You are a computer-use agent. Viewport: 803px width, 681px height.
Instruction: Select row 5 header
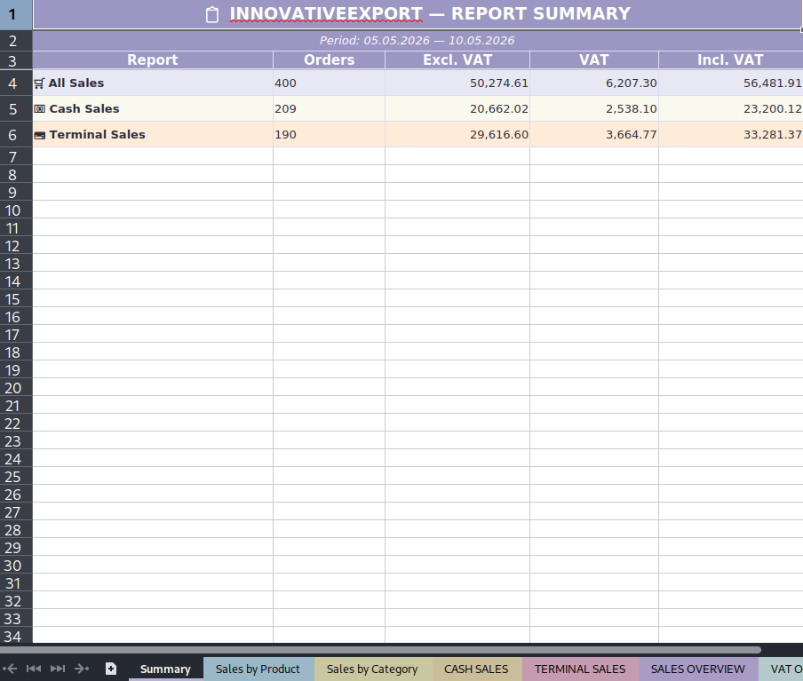tap(16, 108)
